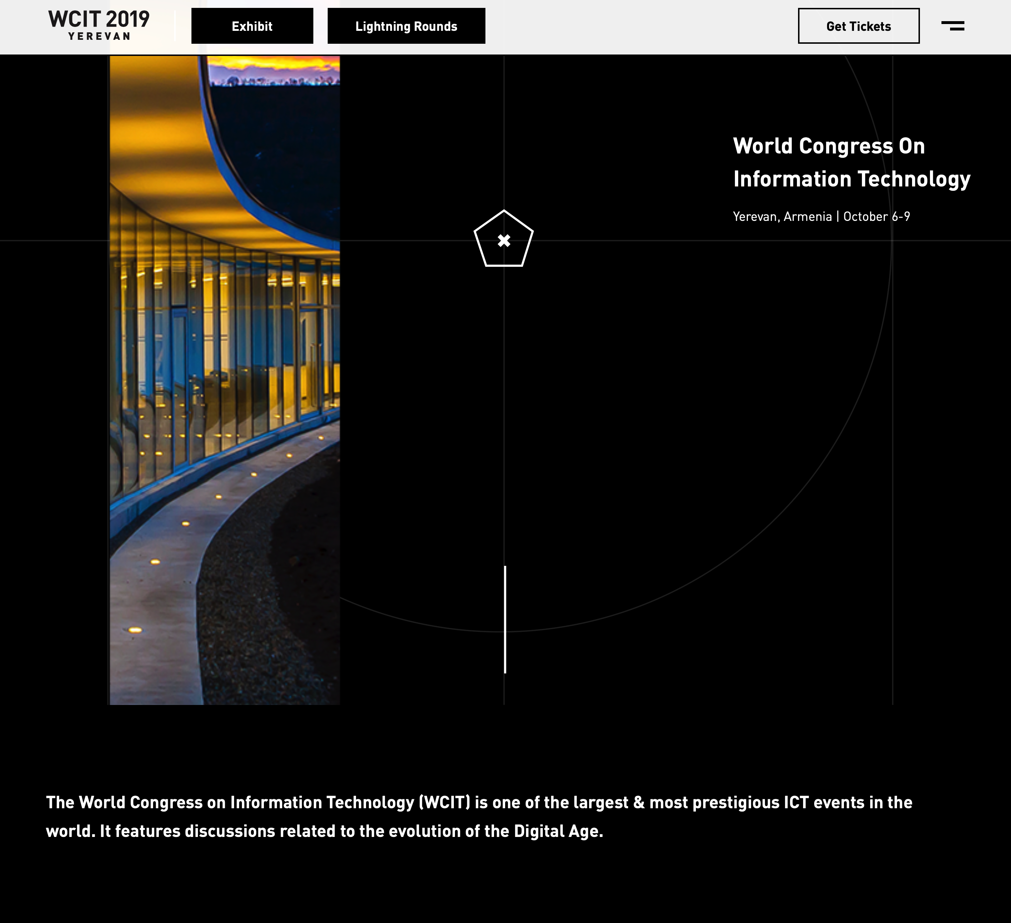This screenshot has height=923, width=1011.
Task: Click the paragraph line mentioning Digital Age
Action: [324, 831]
